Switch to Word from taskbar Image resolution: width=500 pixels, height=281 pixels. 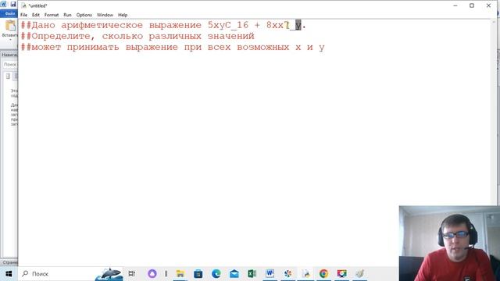click(270, 274)
